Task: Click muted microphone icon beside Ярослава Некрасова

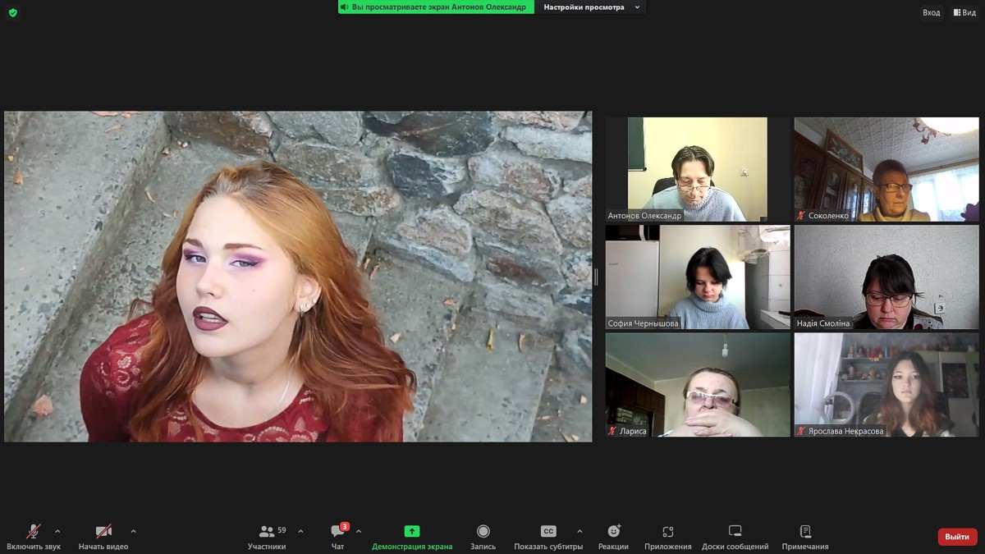Action: click(801, 431)
